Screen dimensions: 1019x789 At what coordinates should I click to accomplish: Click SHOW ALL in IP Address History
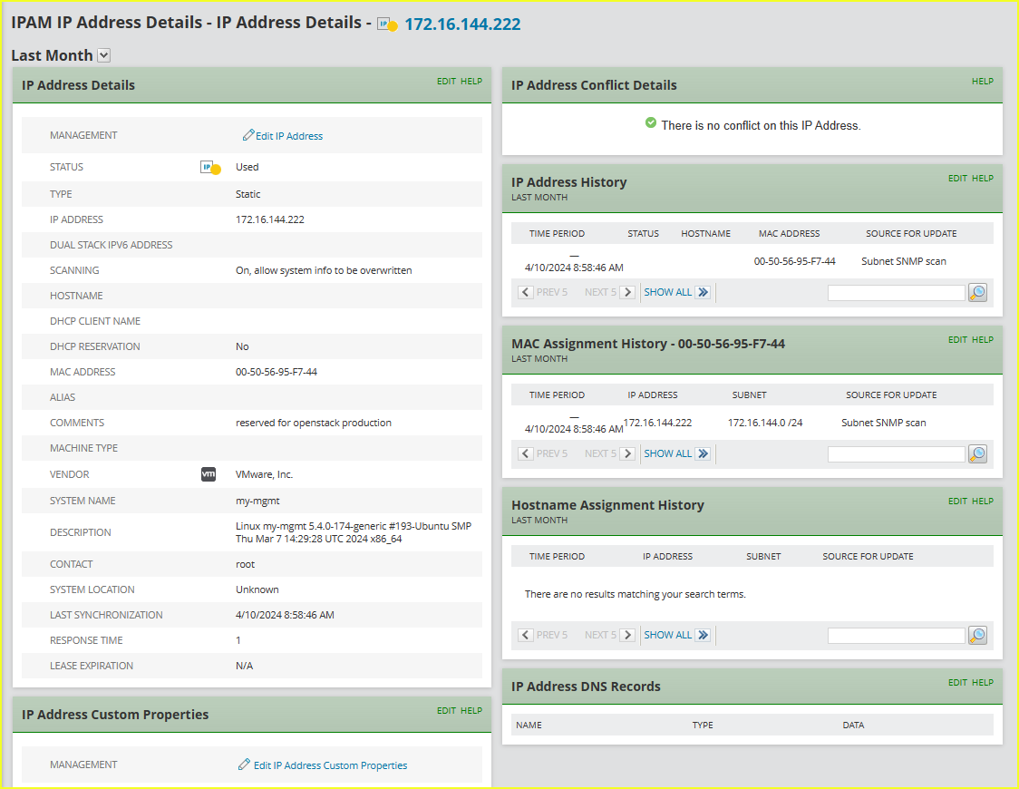[x=668, y=292]
